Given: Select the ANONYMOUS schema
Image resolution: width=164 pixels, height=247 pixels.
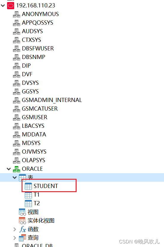Looking at the screenshot, I should pyautogui.click(x=40, y=14).
